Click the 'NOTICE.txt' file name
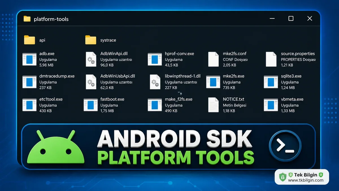This screenshot has width=339, height=191. click(x=234, y=99)
